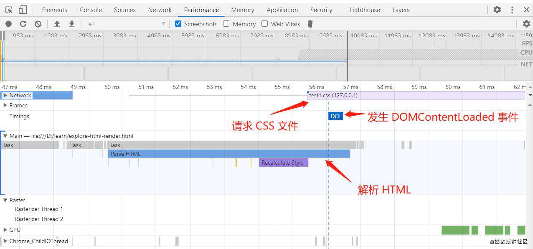Switch to the Console tab
Image resolution: width=533 pixels, height=249 pixels.
[91, 10]
